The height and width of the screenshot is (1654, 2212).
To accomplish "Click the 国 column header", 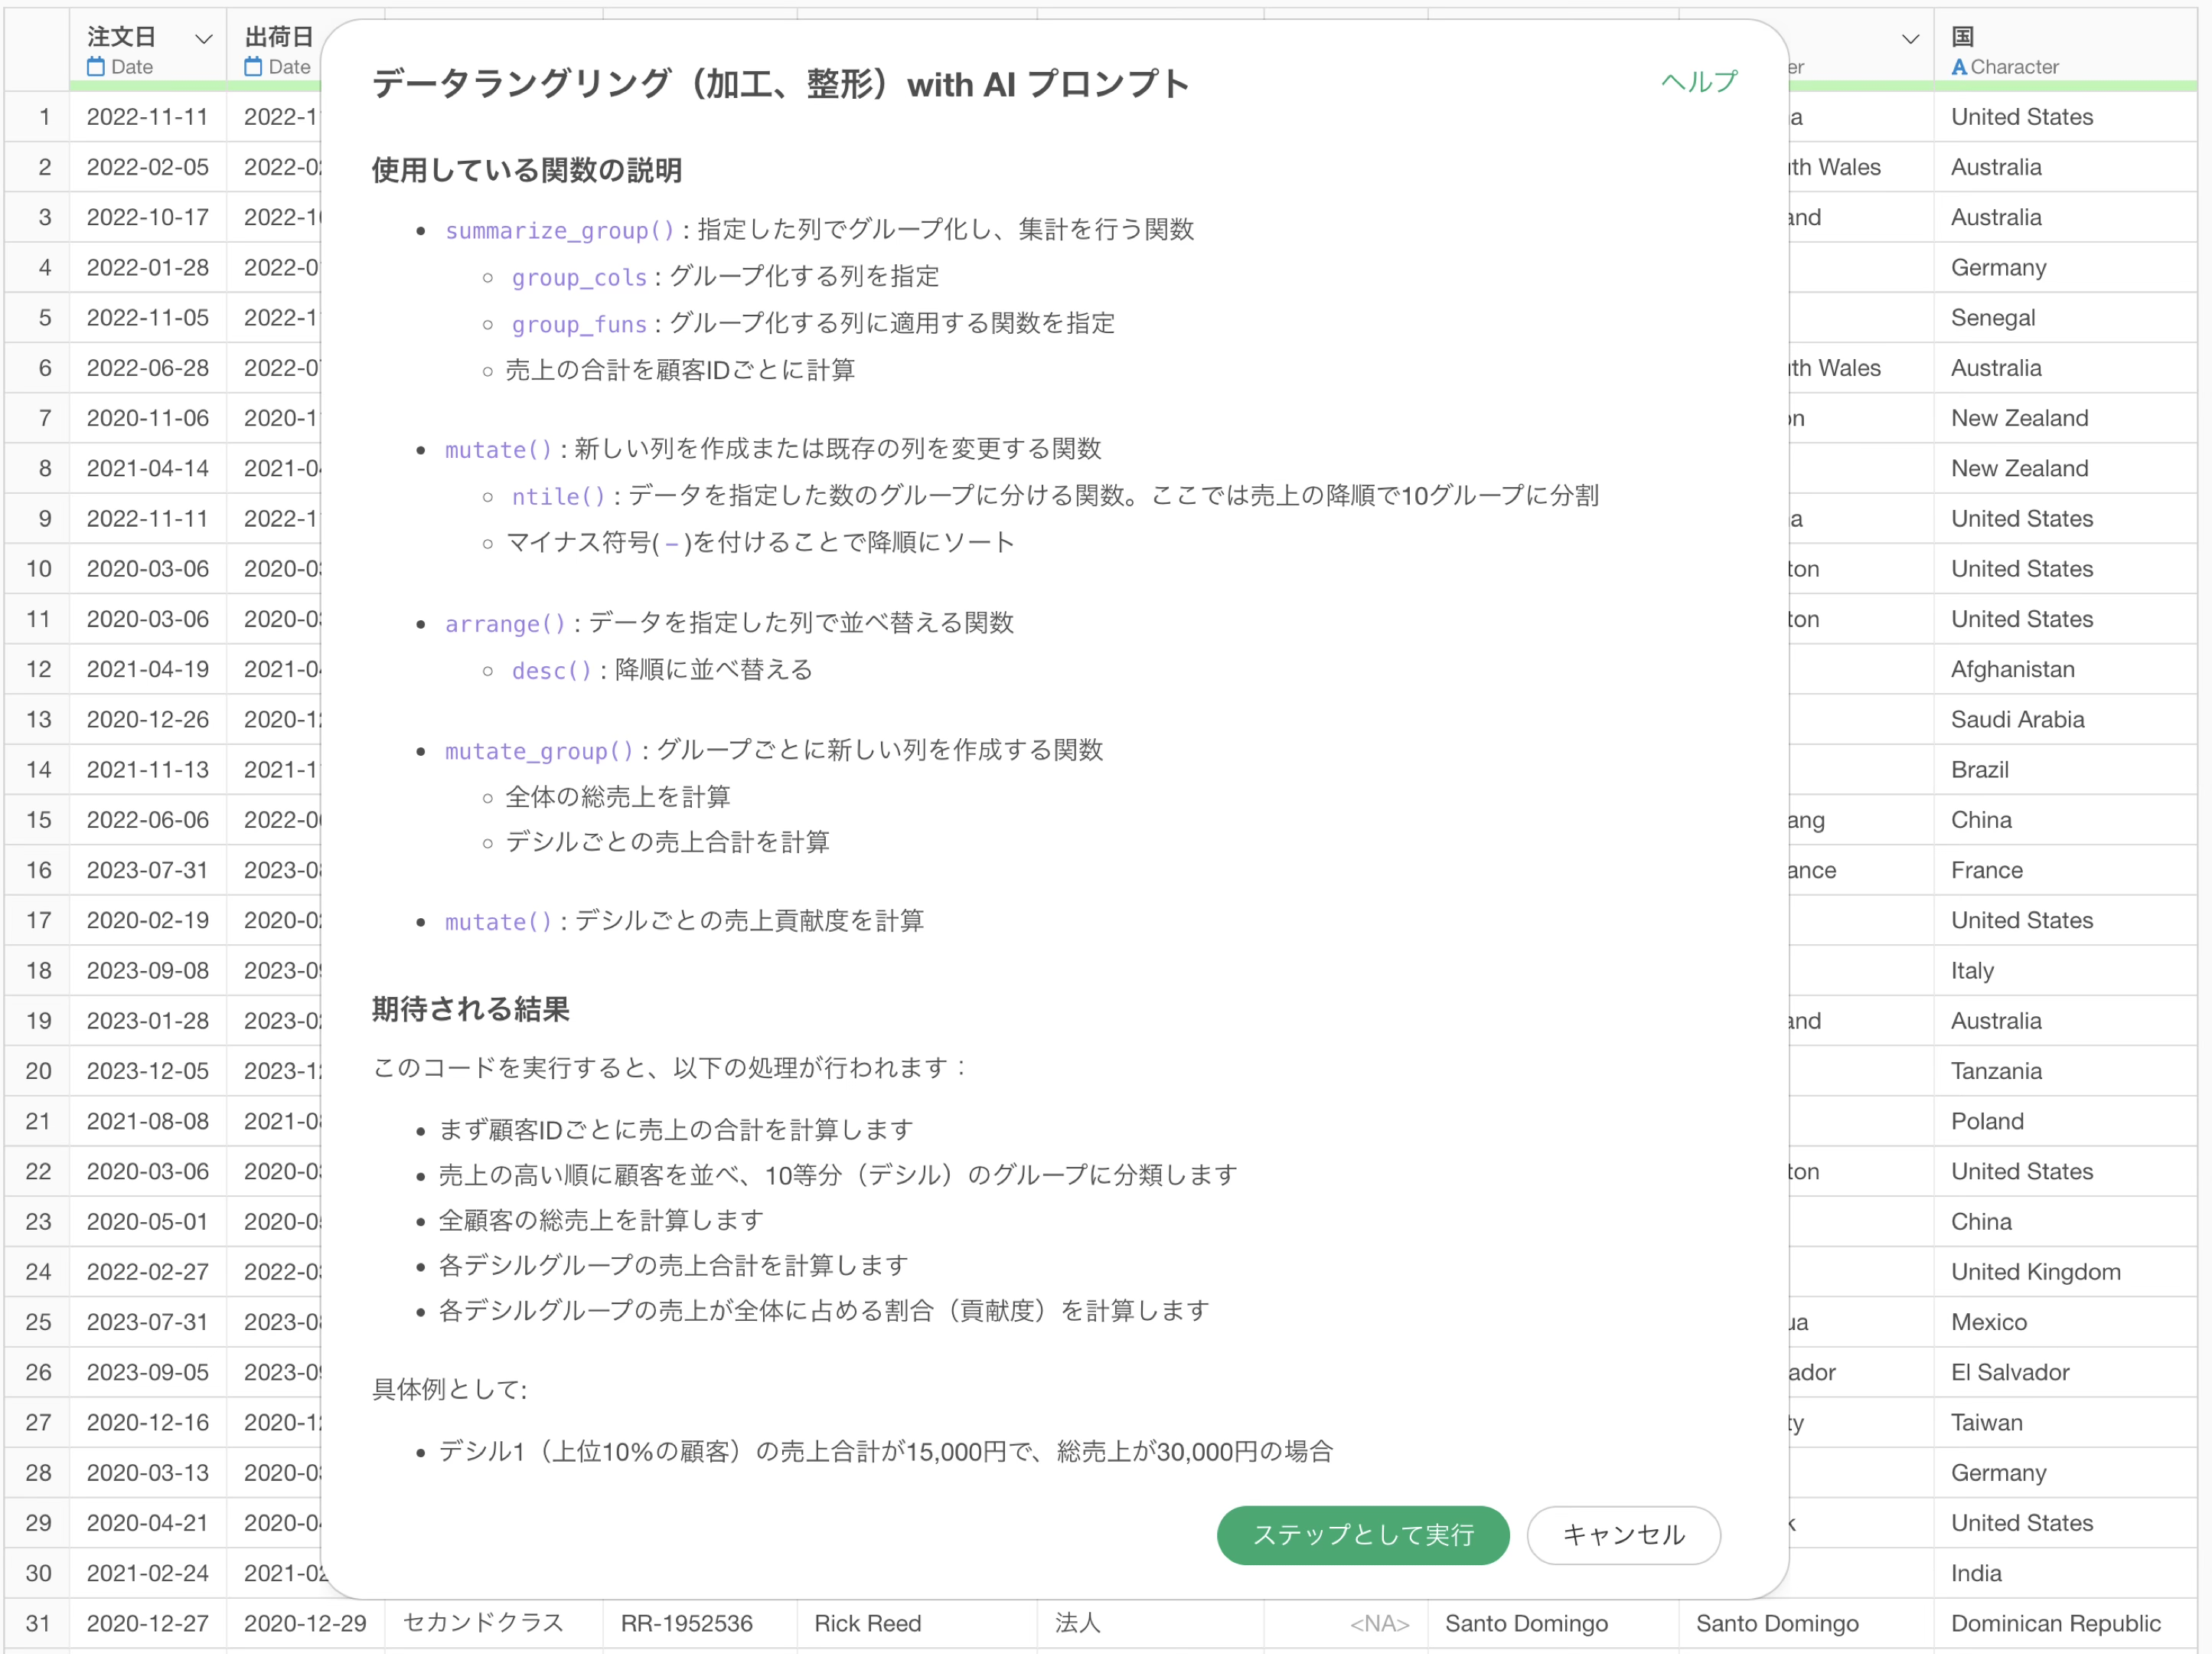I will click(x=1963, y=37).
